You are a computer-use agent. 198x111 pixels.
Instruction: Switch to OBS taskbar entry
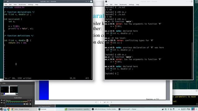point(104,109)
